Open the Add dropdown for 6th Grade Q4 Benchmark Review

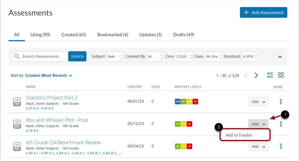click(x=258, y=146)
